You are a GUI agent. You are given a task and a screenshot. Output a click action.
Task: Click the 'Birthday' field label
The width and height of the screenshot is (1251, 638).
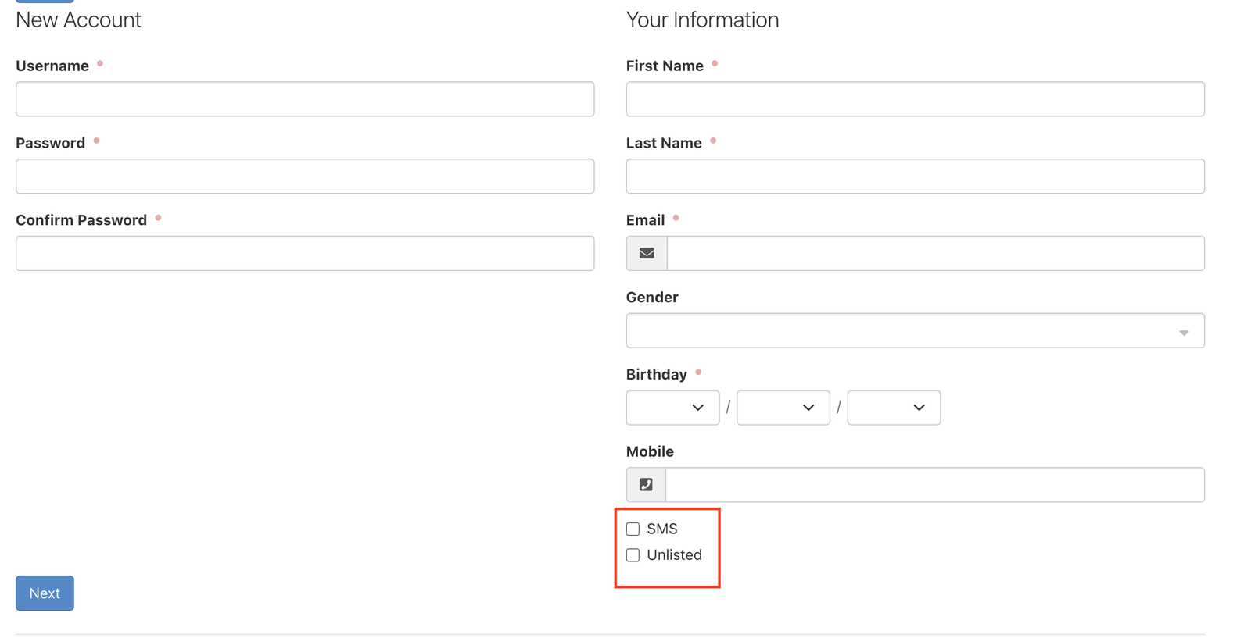657,374
